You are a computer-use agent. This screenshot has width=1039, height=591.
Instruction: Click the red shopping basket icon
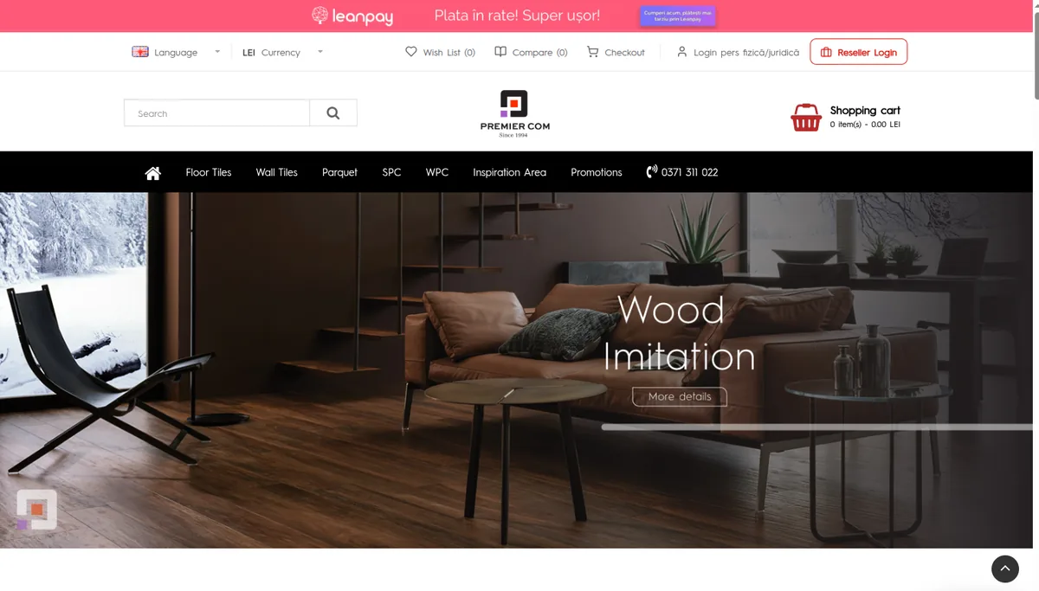(806, 118)
